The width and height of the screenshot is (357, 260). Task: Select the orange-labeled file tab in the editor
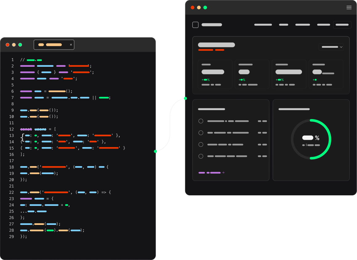[x=54, y=45]
